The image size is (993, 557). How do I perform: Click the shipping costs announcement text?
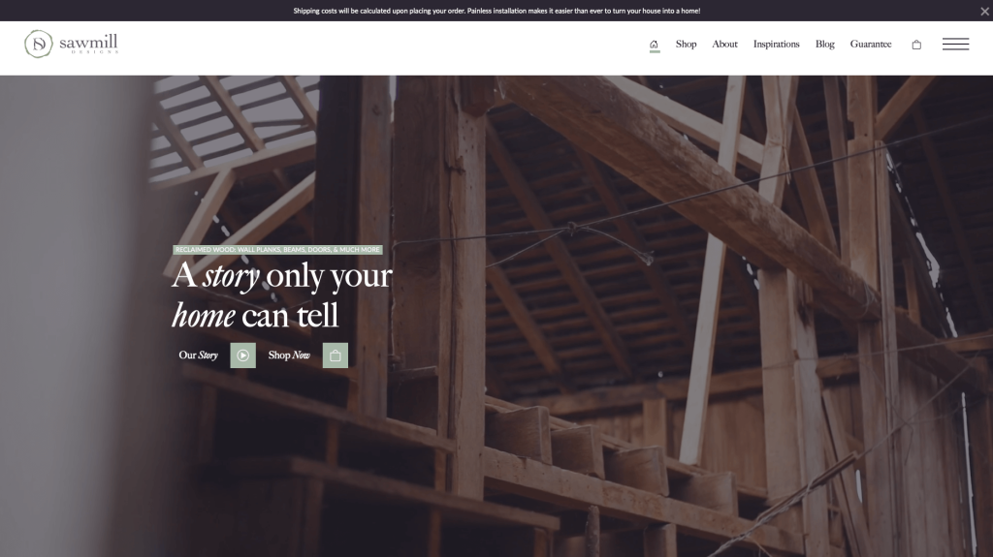[496, 11]
